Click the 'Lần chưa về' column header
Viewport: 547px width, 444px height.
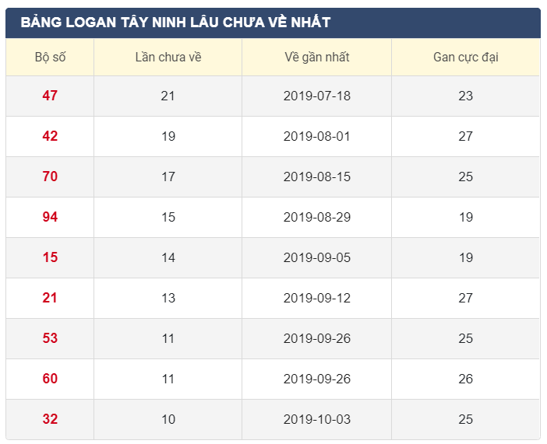pyautogui.click(x=168, y=58)
